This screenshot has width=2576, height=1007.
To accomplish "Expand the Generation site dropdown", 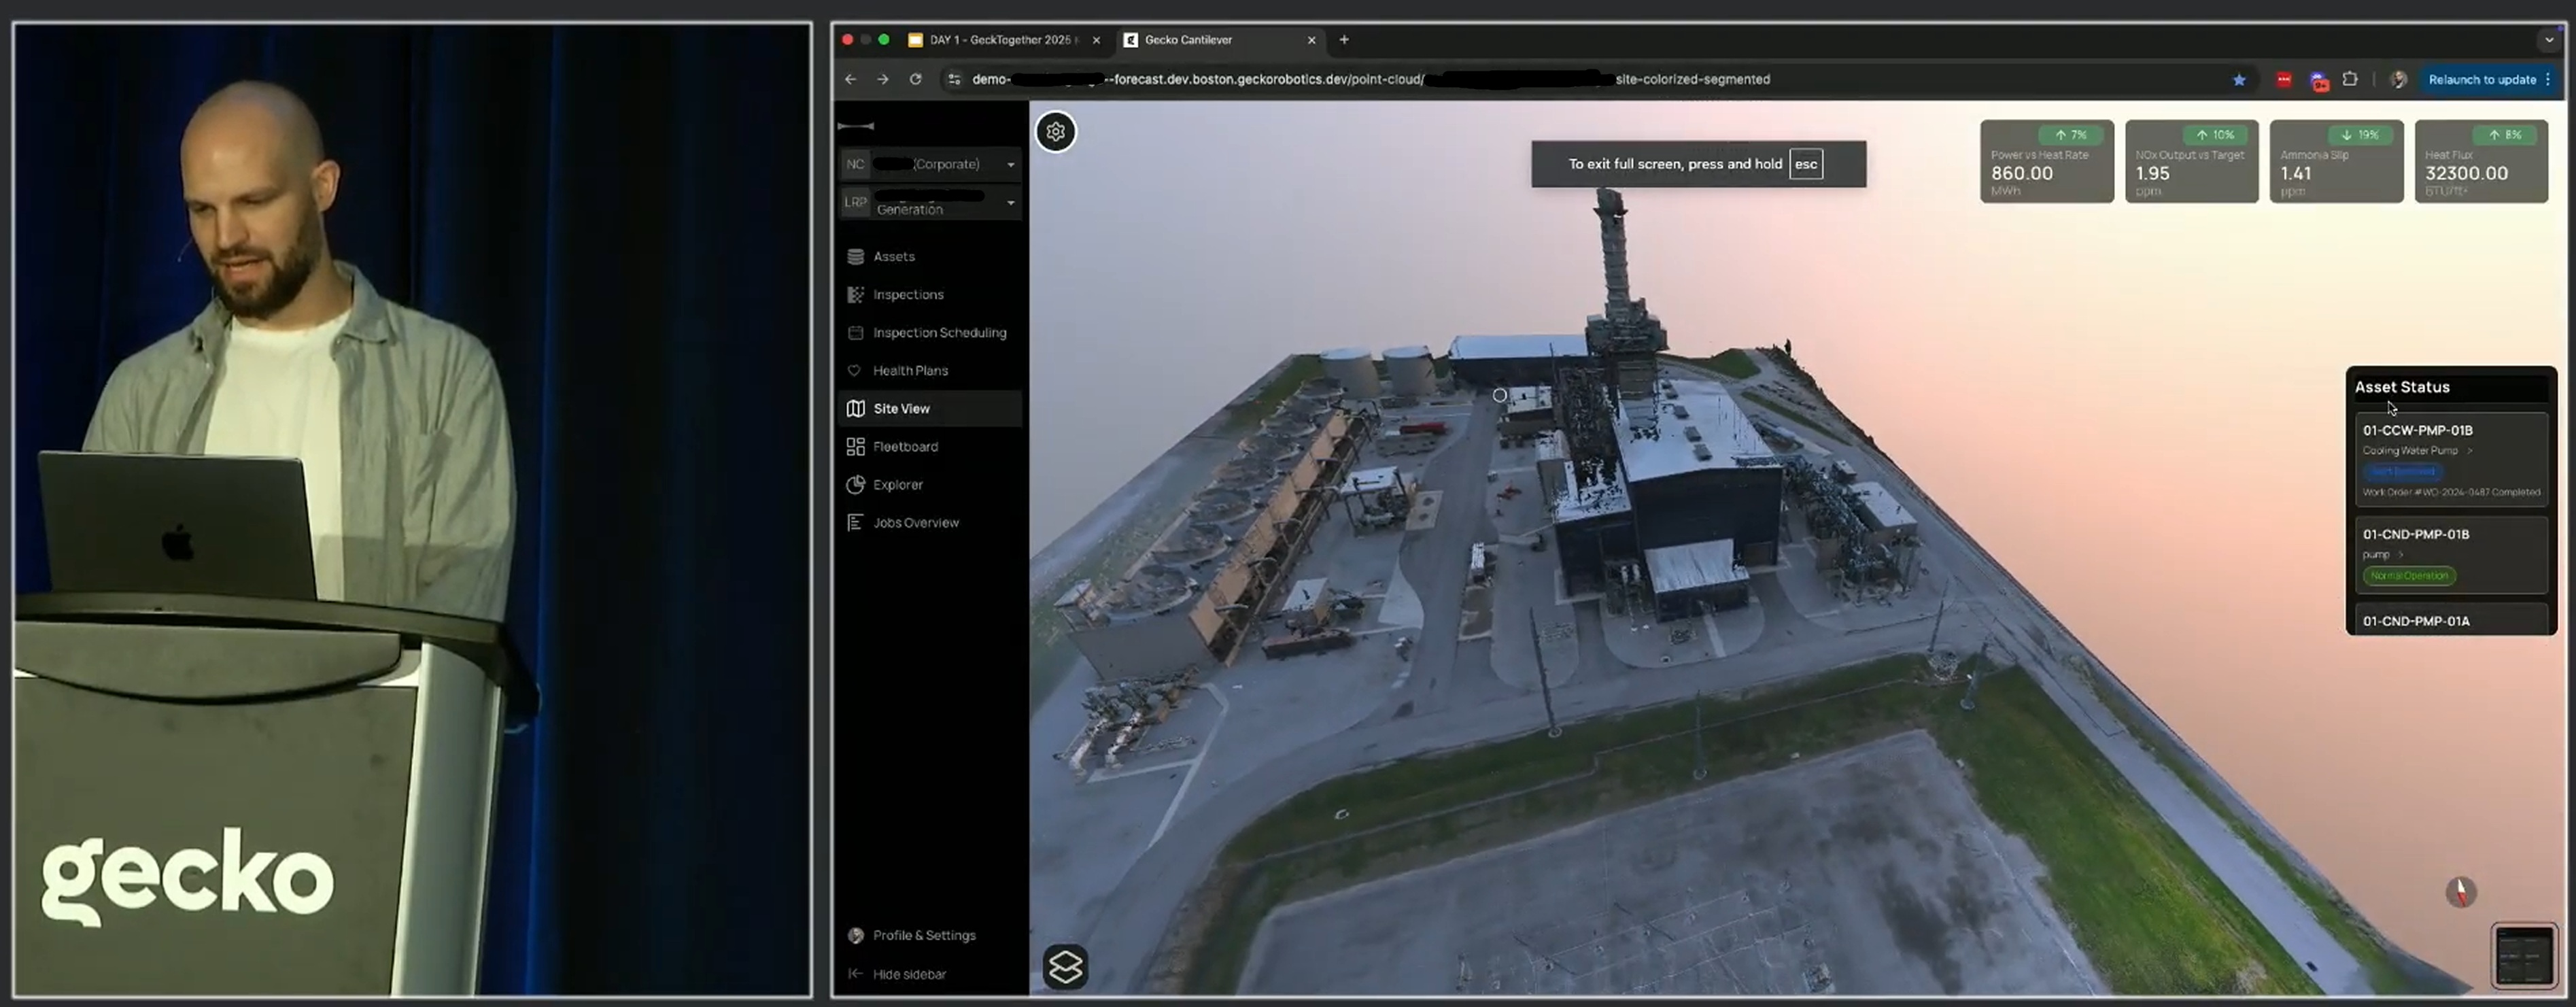I will click(1011, 203).
